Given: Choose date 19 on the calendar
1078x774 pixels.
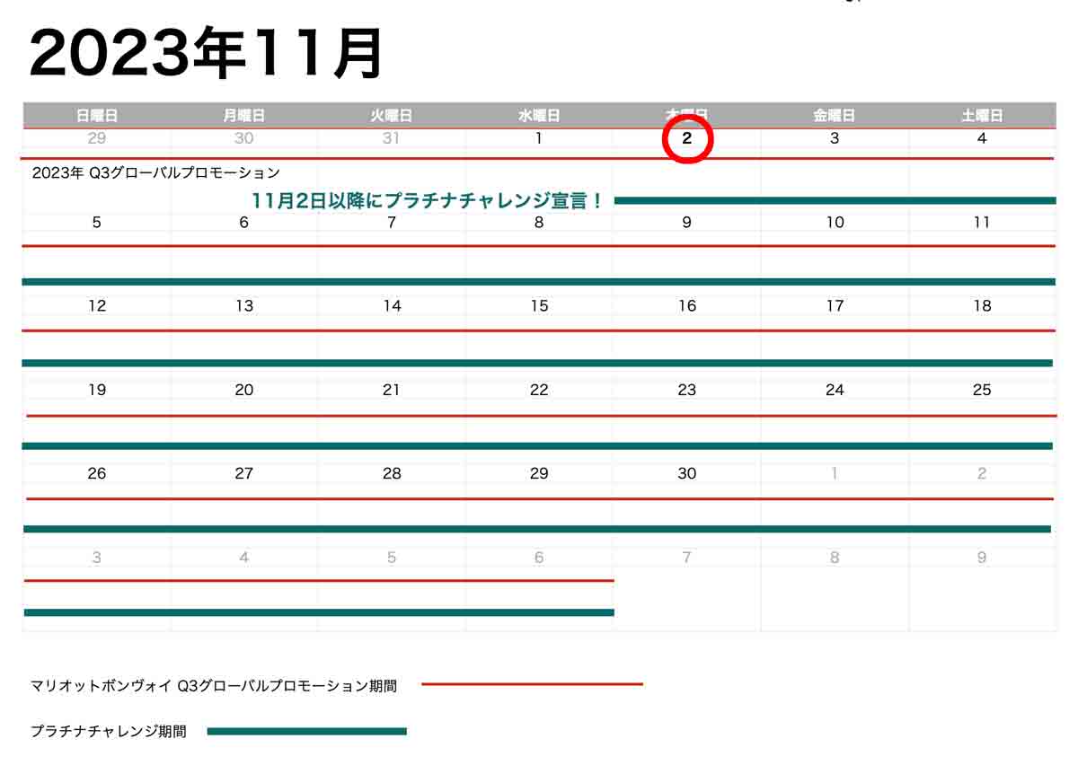Looking at the screenshot, I should click(97, 390).
